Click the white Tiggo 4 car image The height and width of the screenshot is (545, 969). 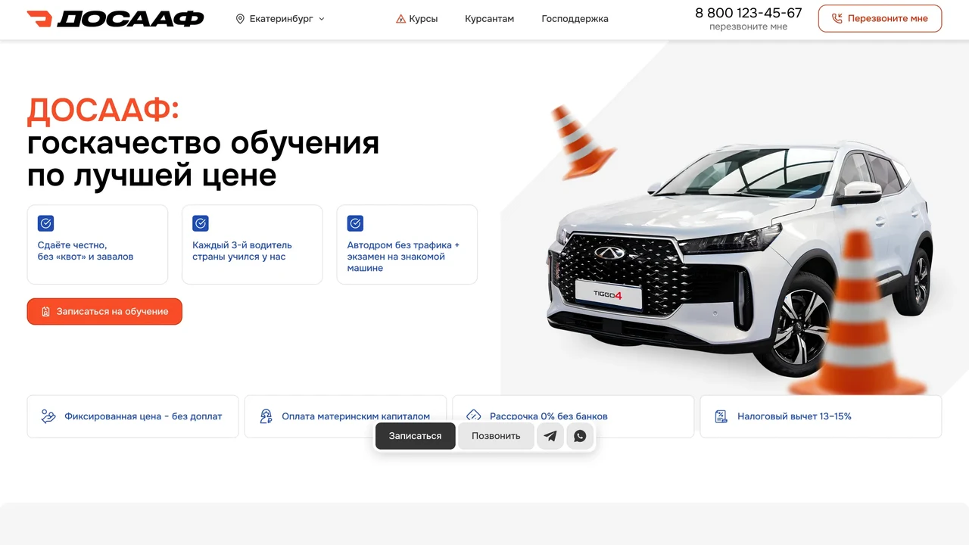742,257
